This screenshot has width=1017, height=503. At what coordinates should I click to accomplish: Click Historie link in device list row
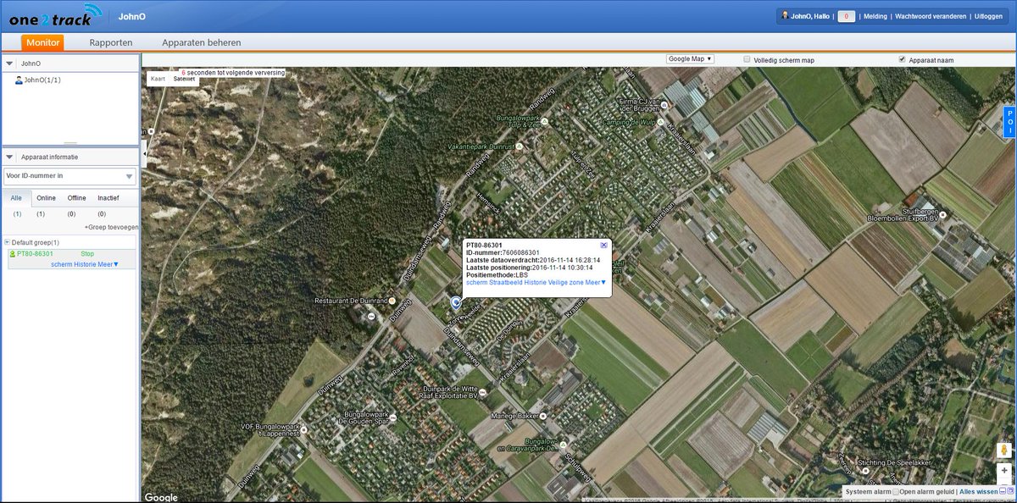(x=86, y=264)
